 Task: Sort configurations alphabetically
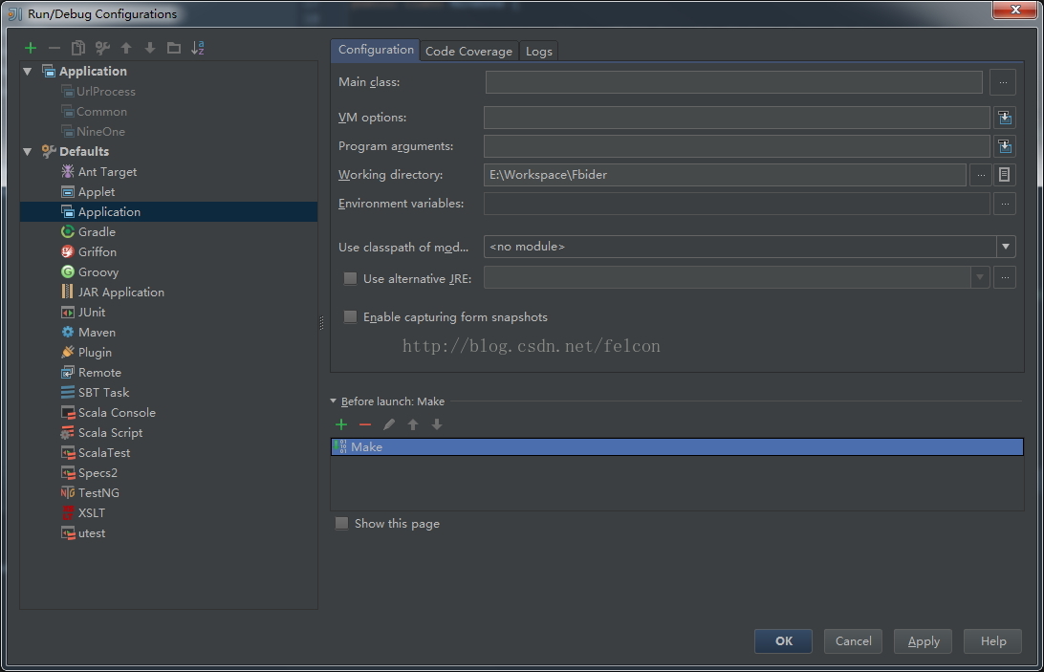coord(198,48)
